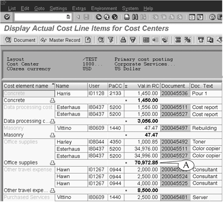Screen dimensions: 223x202
Task: Click the Previous Page icon
Action: [164, 17]
